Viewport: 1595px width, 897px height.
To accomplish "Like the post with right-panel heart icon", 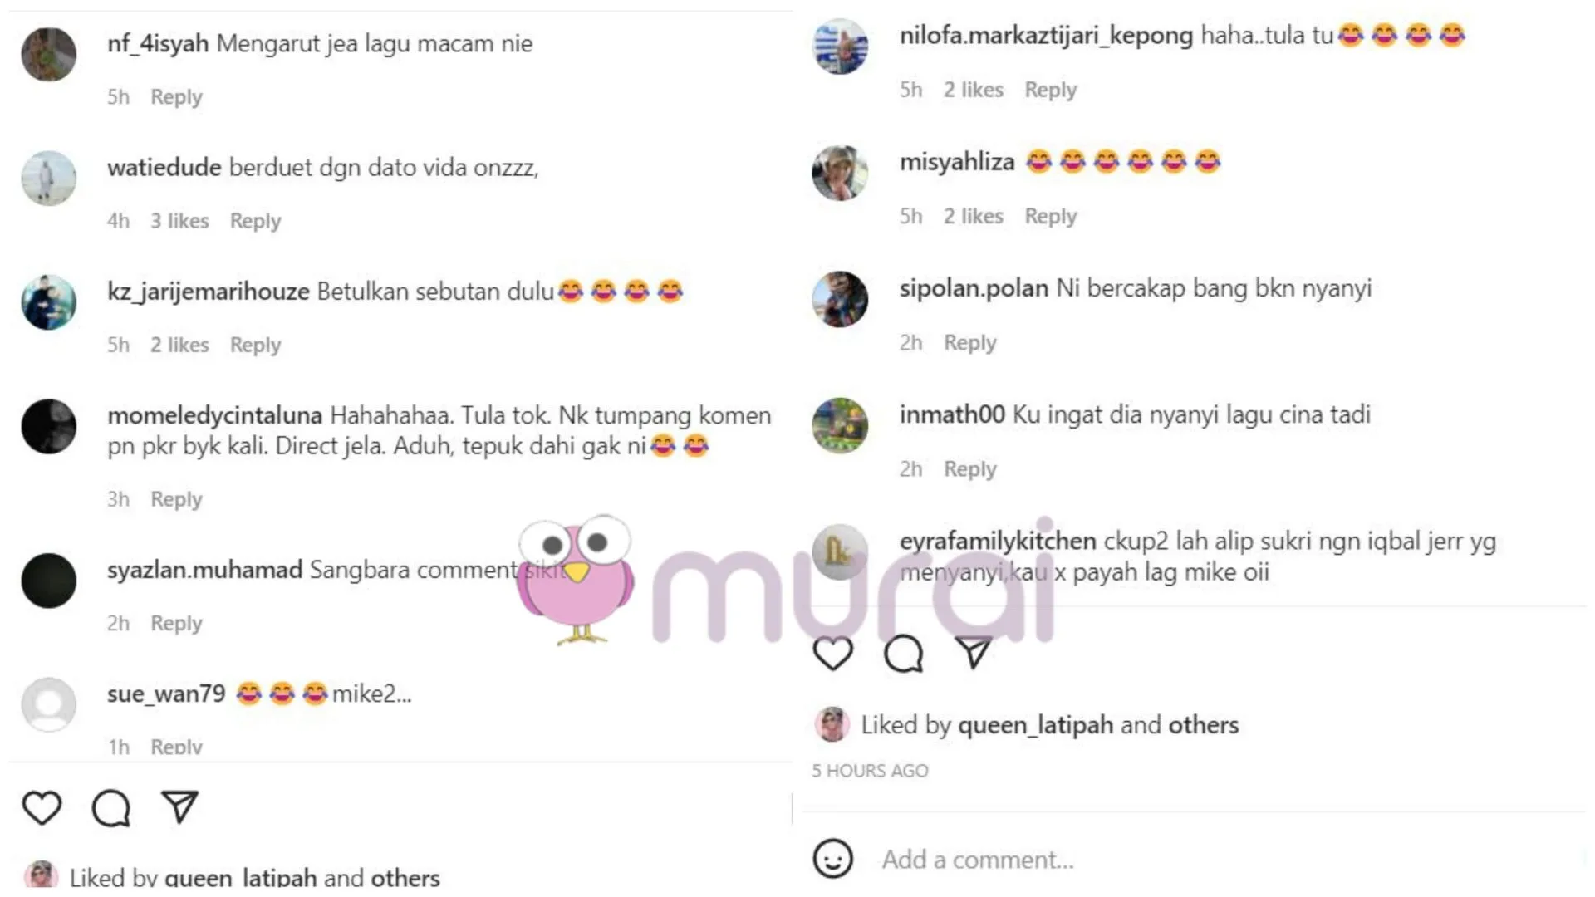I will pyautogui.click(x=832, y=654).
